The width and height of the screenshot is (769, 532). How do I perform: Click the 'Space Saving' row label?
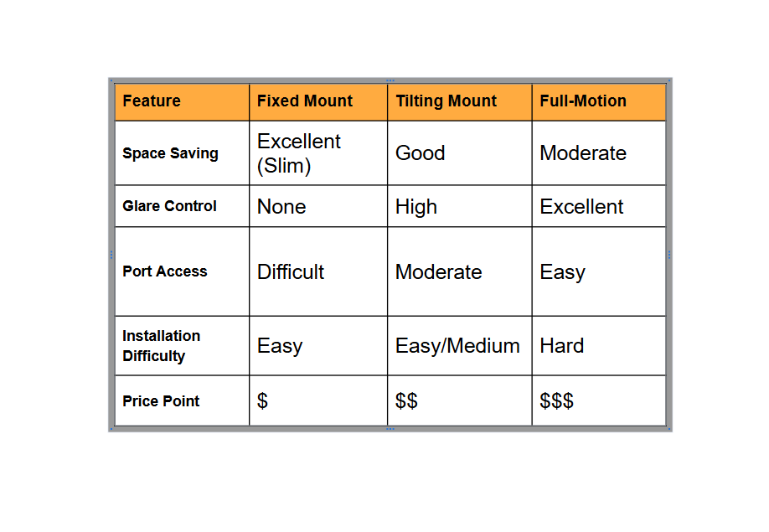tap(182, 153)
